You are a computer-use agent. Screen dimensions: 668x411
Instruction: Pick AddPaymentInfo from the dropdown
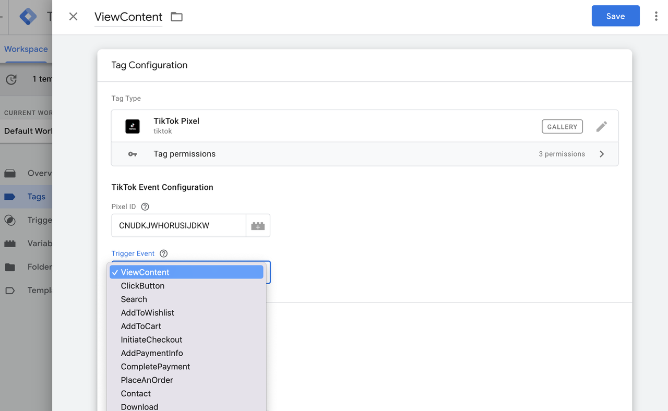click(x=186, y=353)
